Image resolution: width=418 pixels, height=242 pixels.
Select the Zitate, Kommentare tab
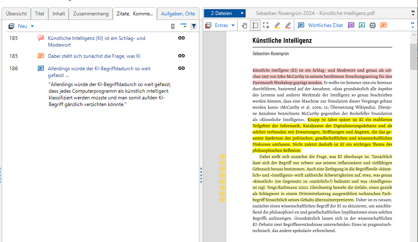tap(135, 14)
